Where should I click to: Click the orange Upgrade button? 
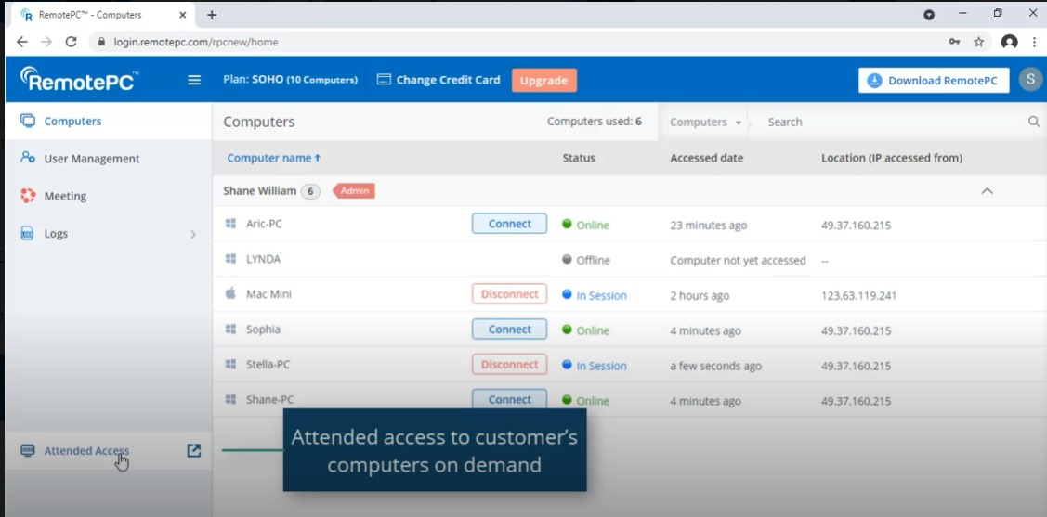pyautogui.click(x=544, y=80)
